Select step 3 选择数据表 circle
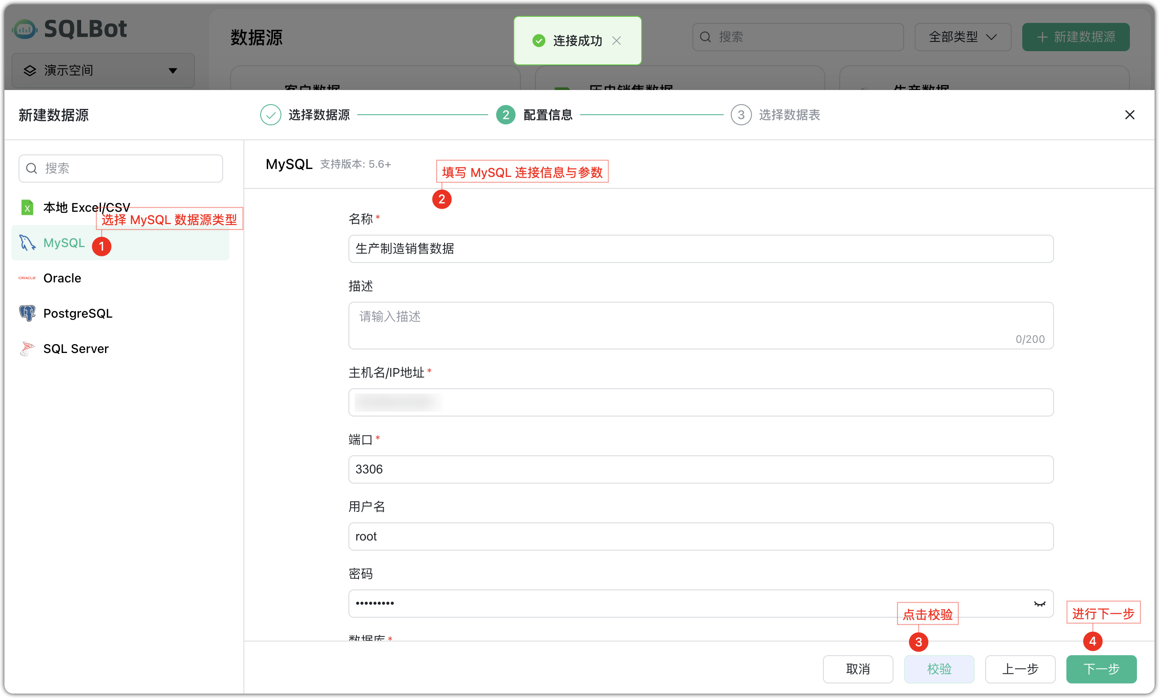1159x698 pixels. pos(741,114)
